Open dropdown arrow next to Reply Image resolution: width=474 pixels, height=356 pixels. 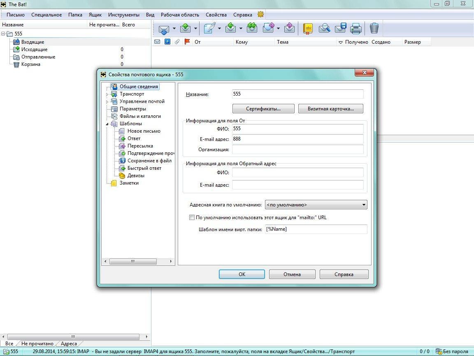(241, 29)
